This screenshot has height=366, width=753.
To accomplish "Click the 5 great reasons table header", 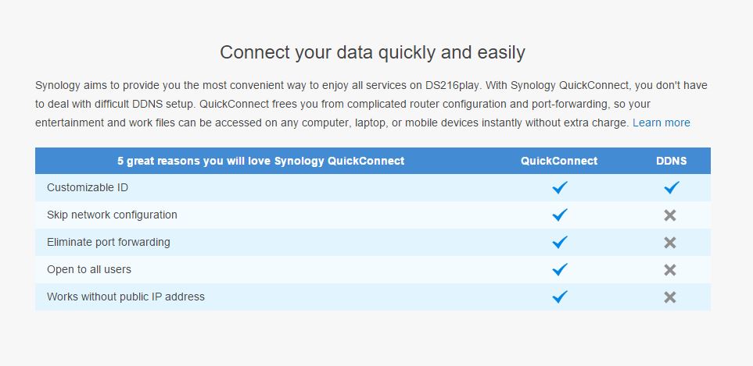I will (260, 161).
